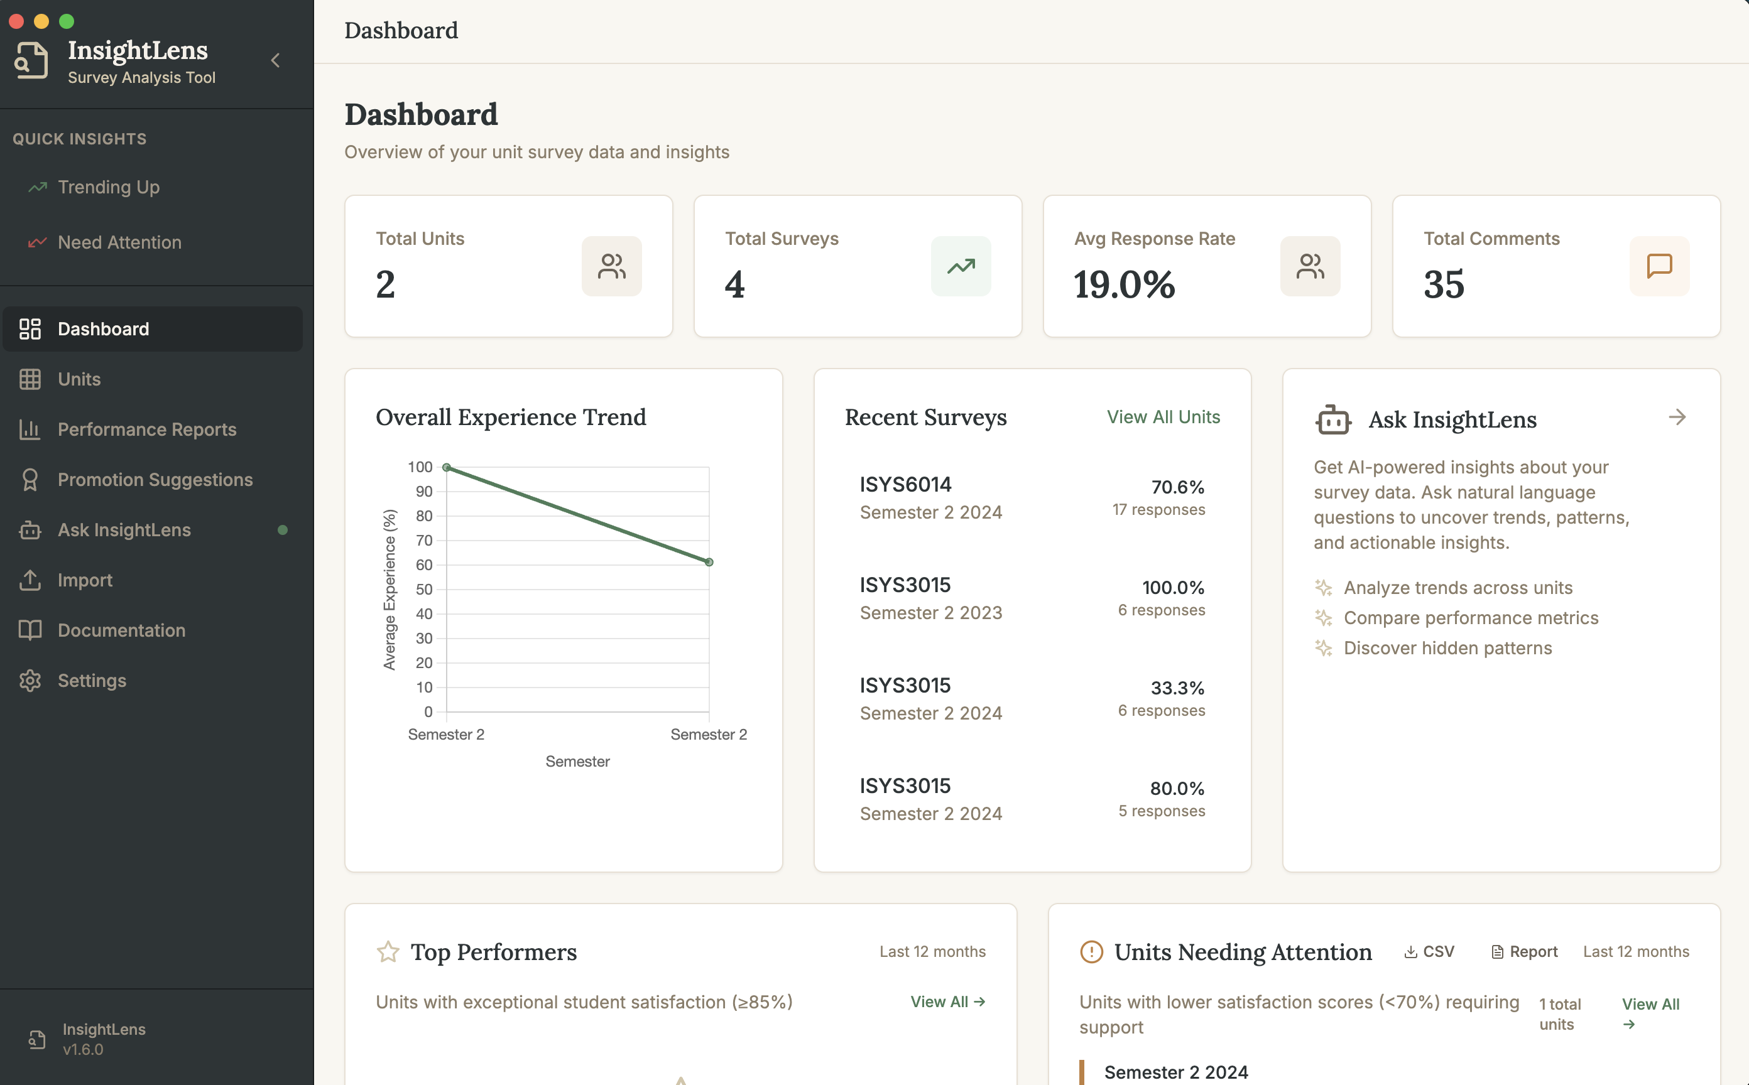
Task: Click the trend chart's Semester 2 endpoint
Action: point(709,562)
